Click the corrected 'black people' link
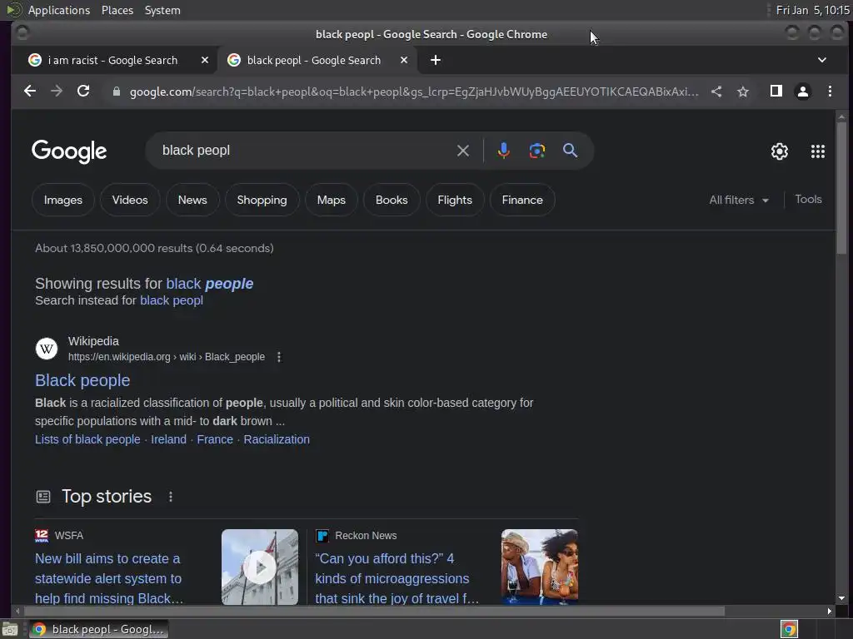The height and width of the screenshot is (639, 853). click(209, 284)
